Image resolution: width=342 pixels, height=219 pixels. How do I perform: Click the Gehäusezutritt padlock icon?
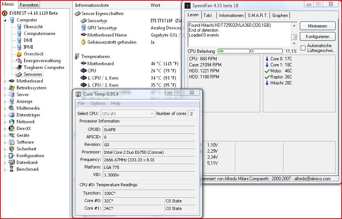83,42
